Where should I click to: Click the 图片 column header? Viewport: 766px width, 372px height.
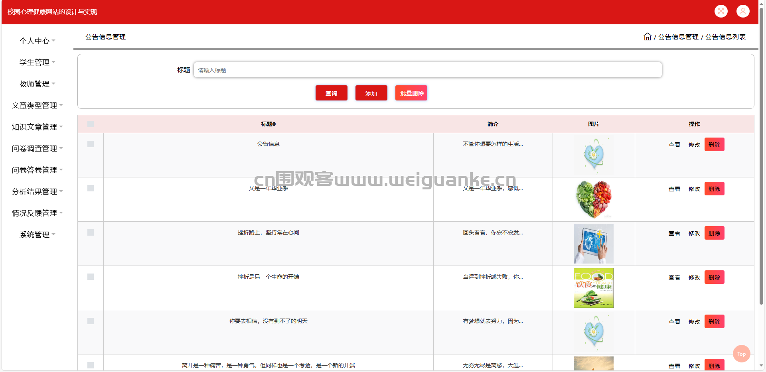coord(594,124)
